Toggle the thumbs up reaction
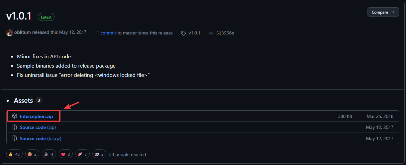The width and height of the screenshot is (406, 165). tap(14, 154)
